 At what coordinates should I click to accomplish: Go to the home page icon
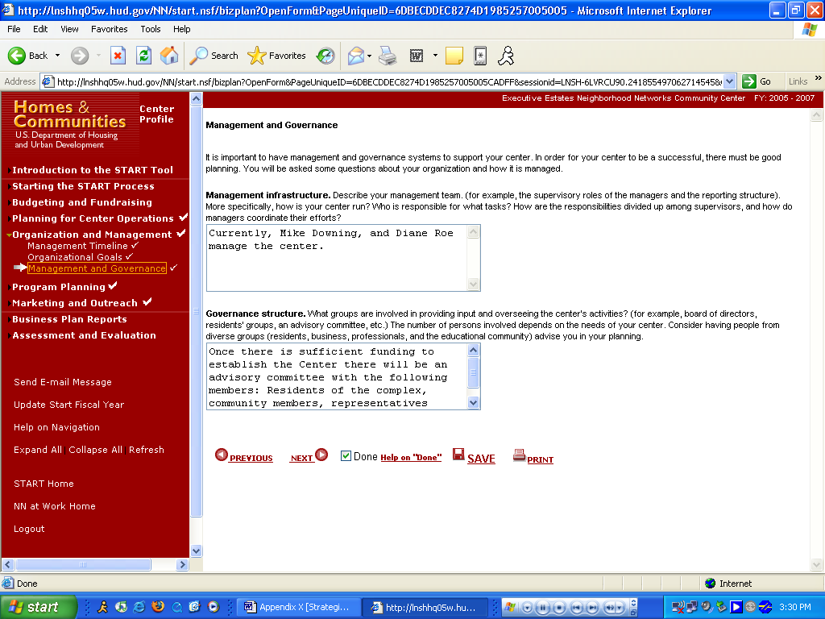169,56
